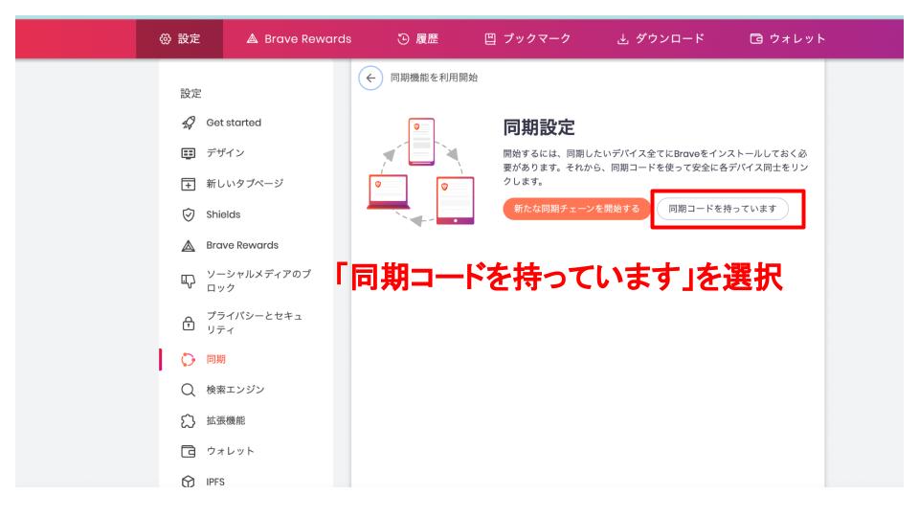Open the ダウンロード tab
Image resolution: width=919 pixels, height=517 pixels.
(x=661, y=38)
